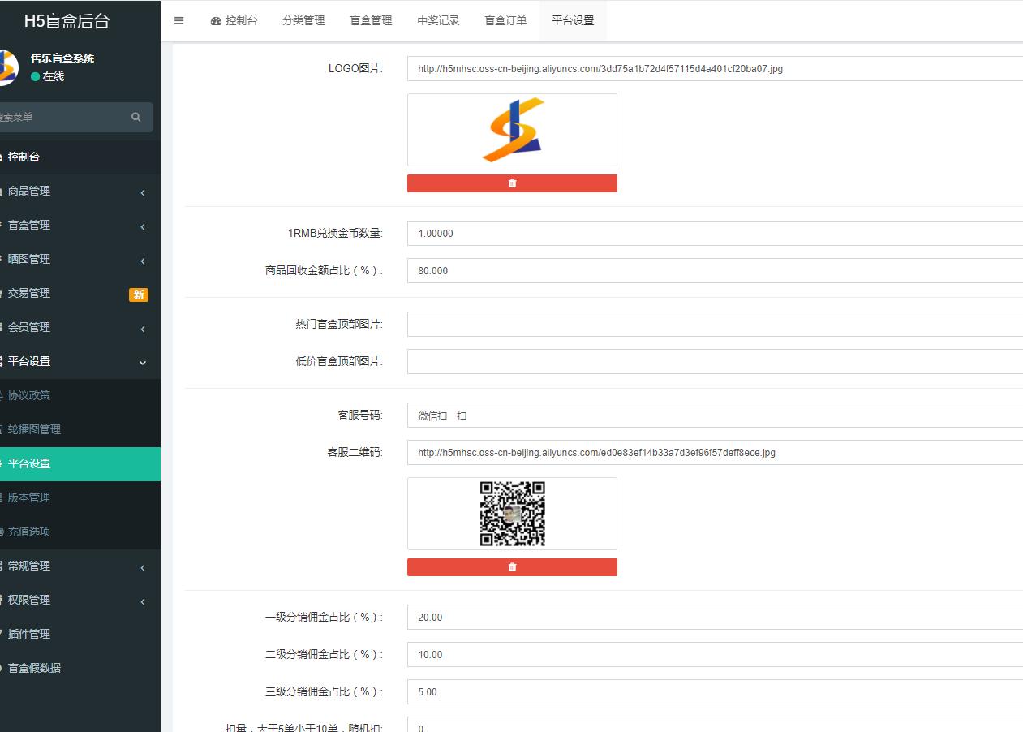Expand the 权限管理 sidebar menu
This screenshot has width=1023, height=732.
tap(80, 601)
